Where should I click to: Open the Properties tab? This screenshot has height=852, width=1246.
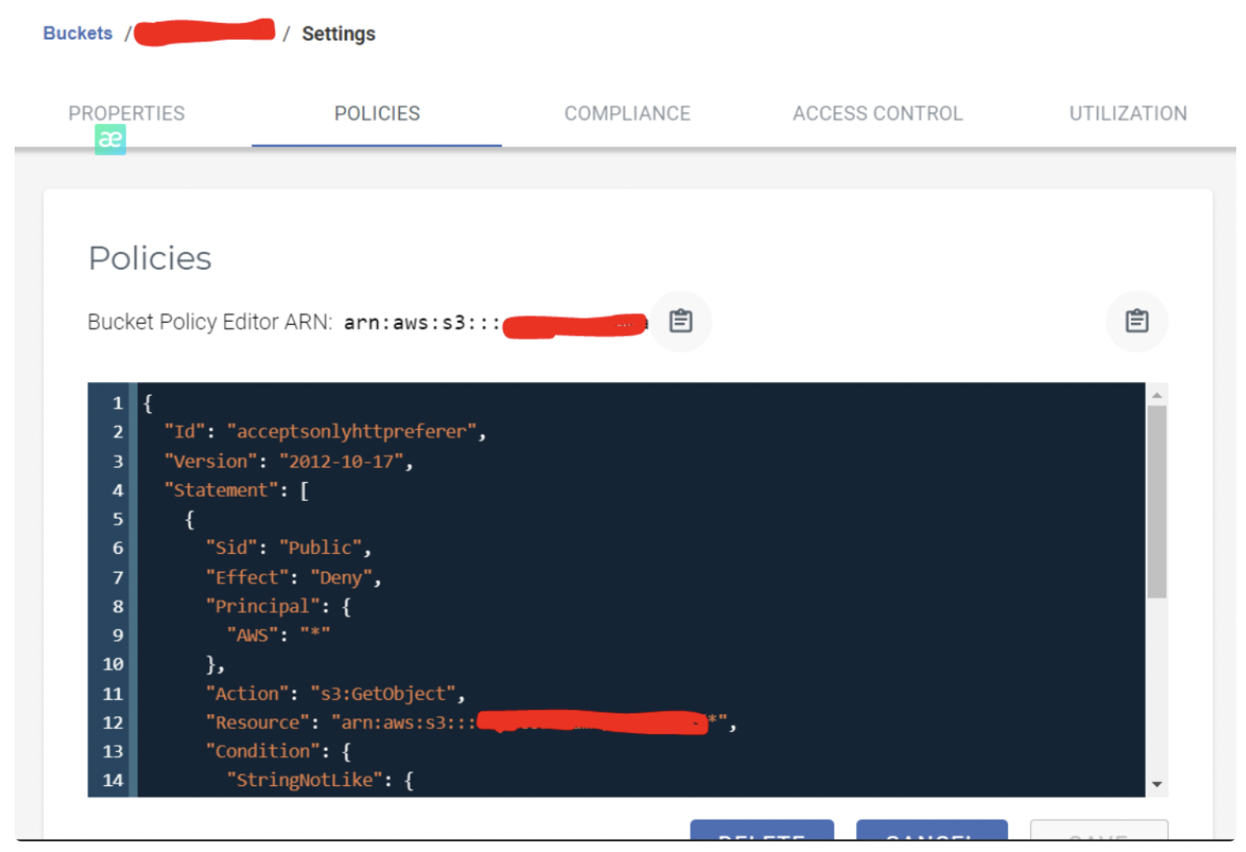coord(126,113)
